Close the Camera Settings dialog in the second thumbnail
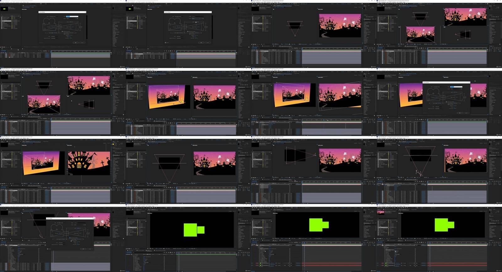Viewport: 502px width, 272px height. (211, 12)
